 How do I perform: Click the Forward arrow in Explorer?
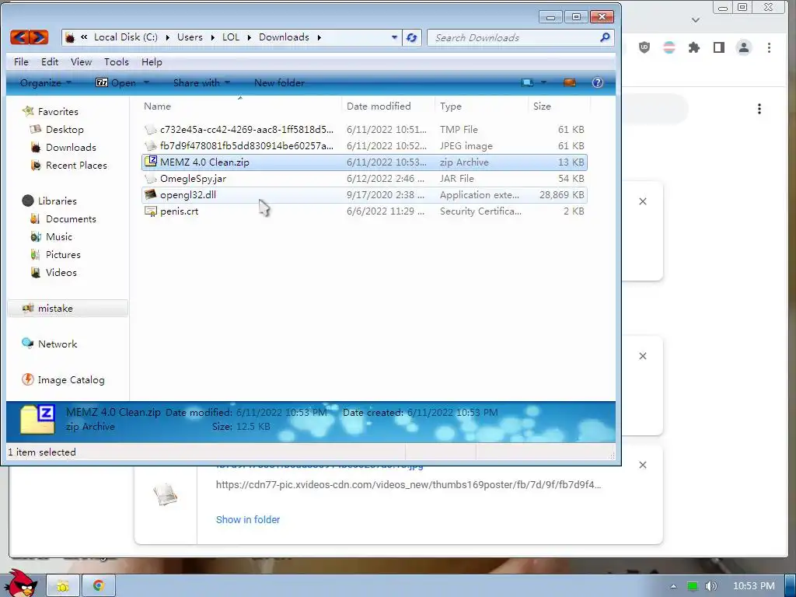[39, 37]
